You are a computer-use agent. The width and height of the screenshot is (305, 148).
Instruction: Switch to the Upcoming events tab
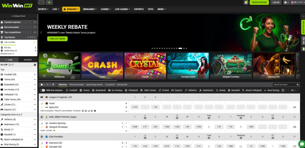(x=94, y=85)
